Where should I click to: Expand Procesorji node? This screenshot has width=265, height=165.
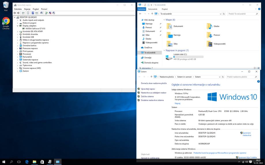click(18, 54)
